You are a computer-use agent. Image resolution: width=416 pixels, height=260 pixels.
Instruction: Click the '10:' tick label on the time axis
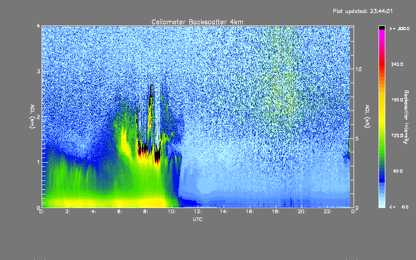(172, 212)
